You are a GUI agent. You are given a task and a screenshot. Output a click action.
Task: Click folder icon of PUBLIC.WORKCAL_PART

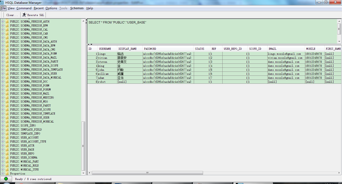7,161
